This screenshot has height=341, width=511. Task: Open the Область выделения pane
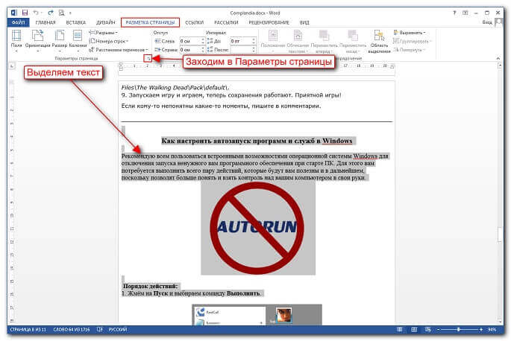(379, 41)
